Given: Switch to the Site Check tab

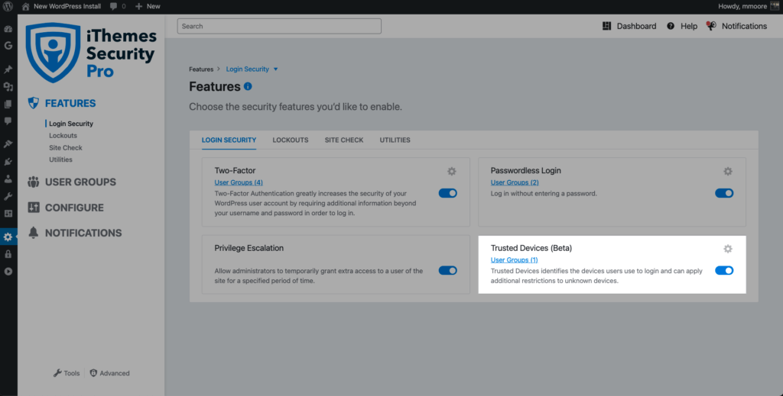Looking at the screenshot, I should click(344, 140).
